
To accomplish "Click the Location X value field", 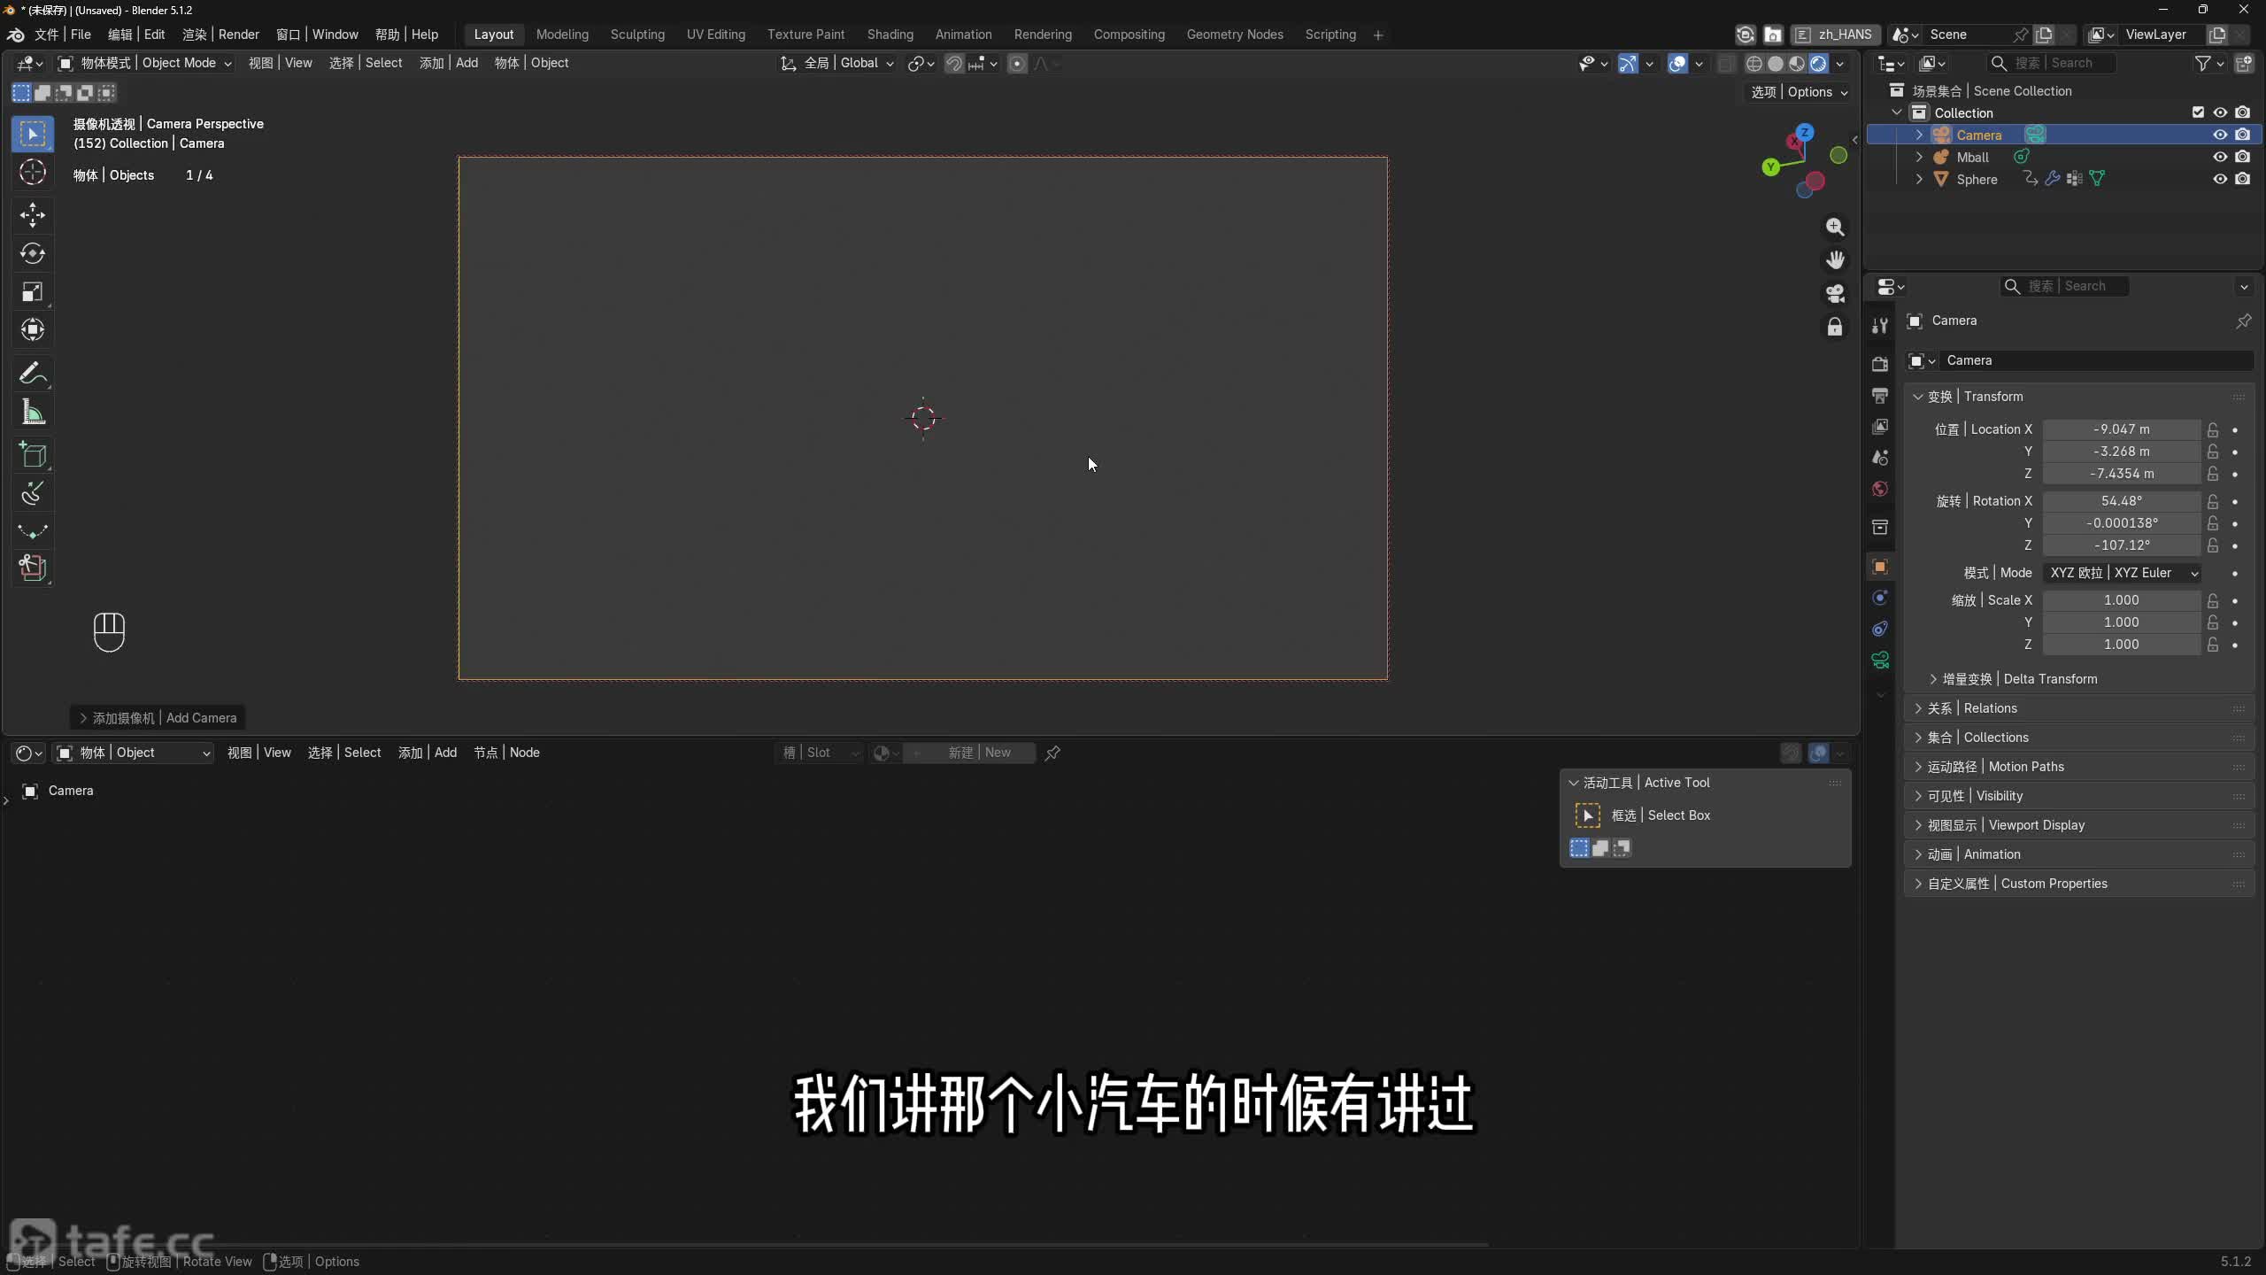I will coord(2122,429).
